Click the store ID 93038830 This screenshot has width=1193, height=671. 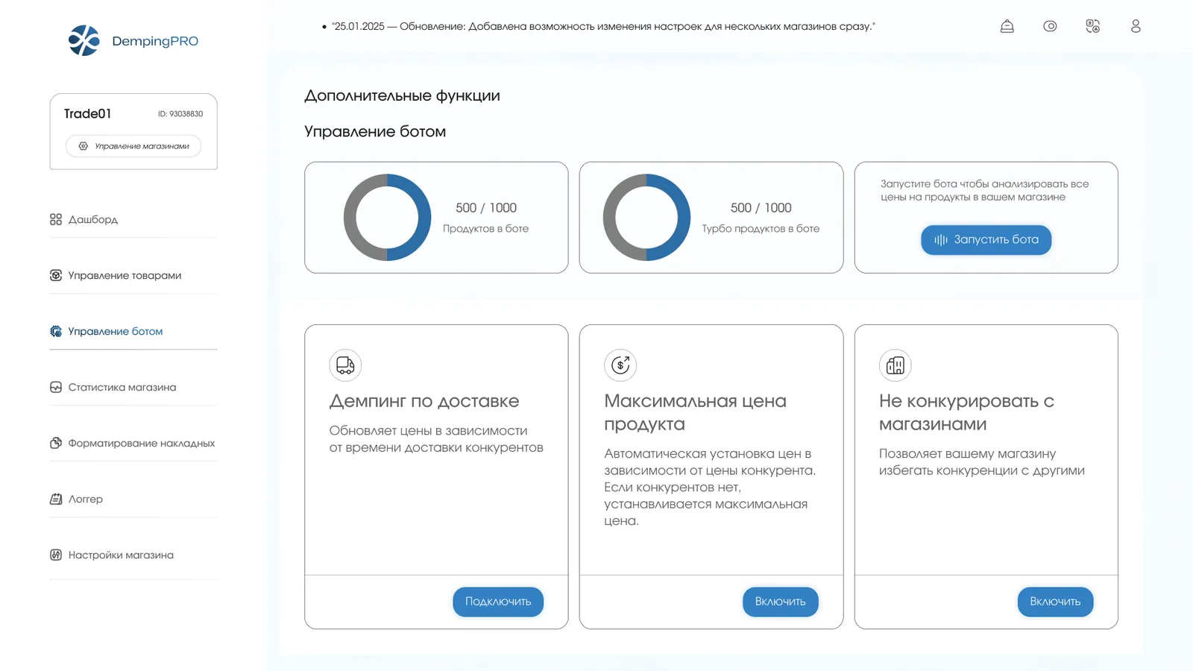tap(180, 114)
